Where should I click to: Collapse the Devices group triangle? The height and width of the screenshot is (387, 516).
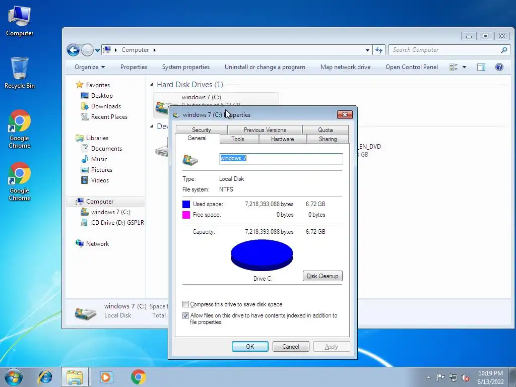pyautogui.click(x=152, y=126)
